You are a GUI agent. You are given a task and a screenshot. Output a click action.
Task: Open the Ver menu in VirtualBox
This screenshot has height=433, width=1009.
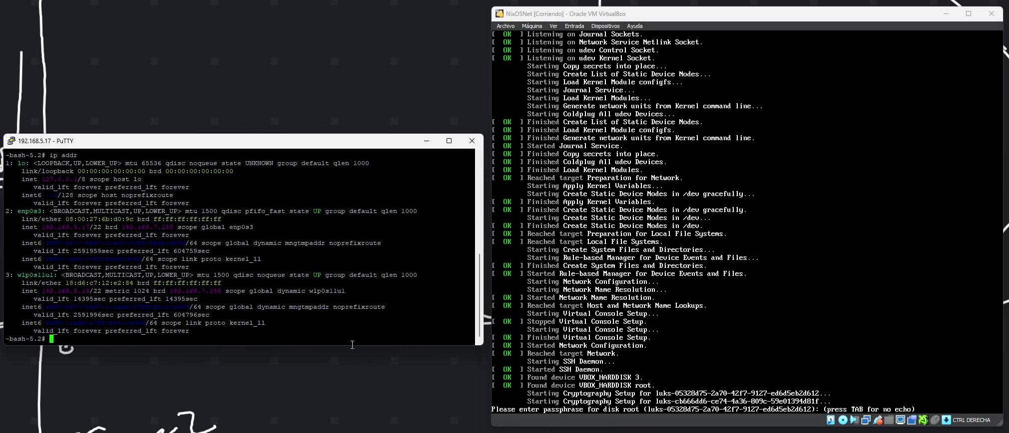click(x=553, y=26)
